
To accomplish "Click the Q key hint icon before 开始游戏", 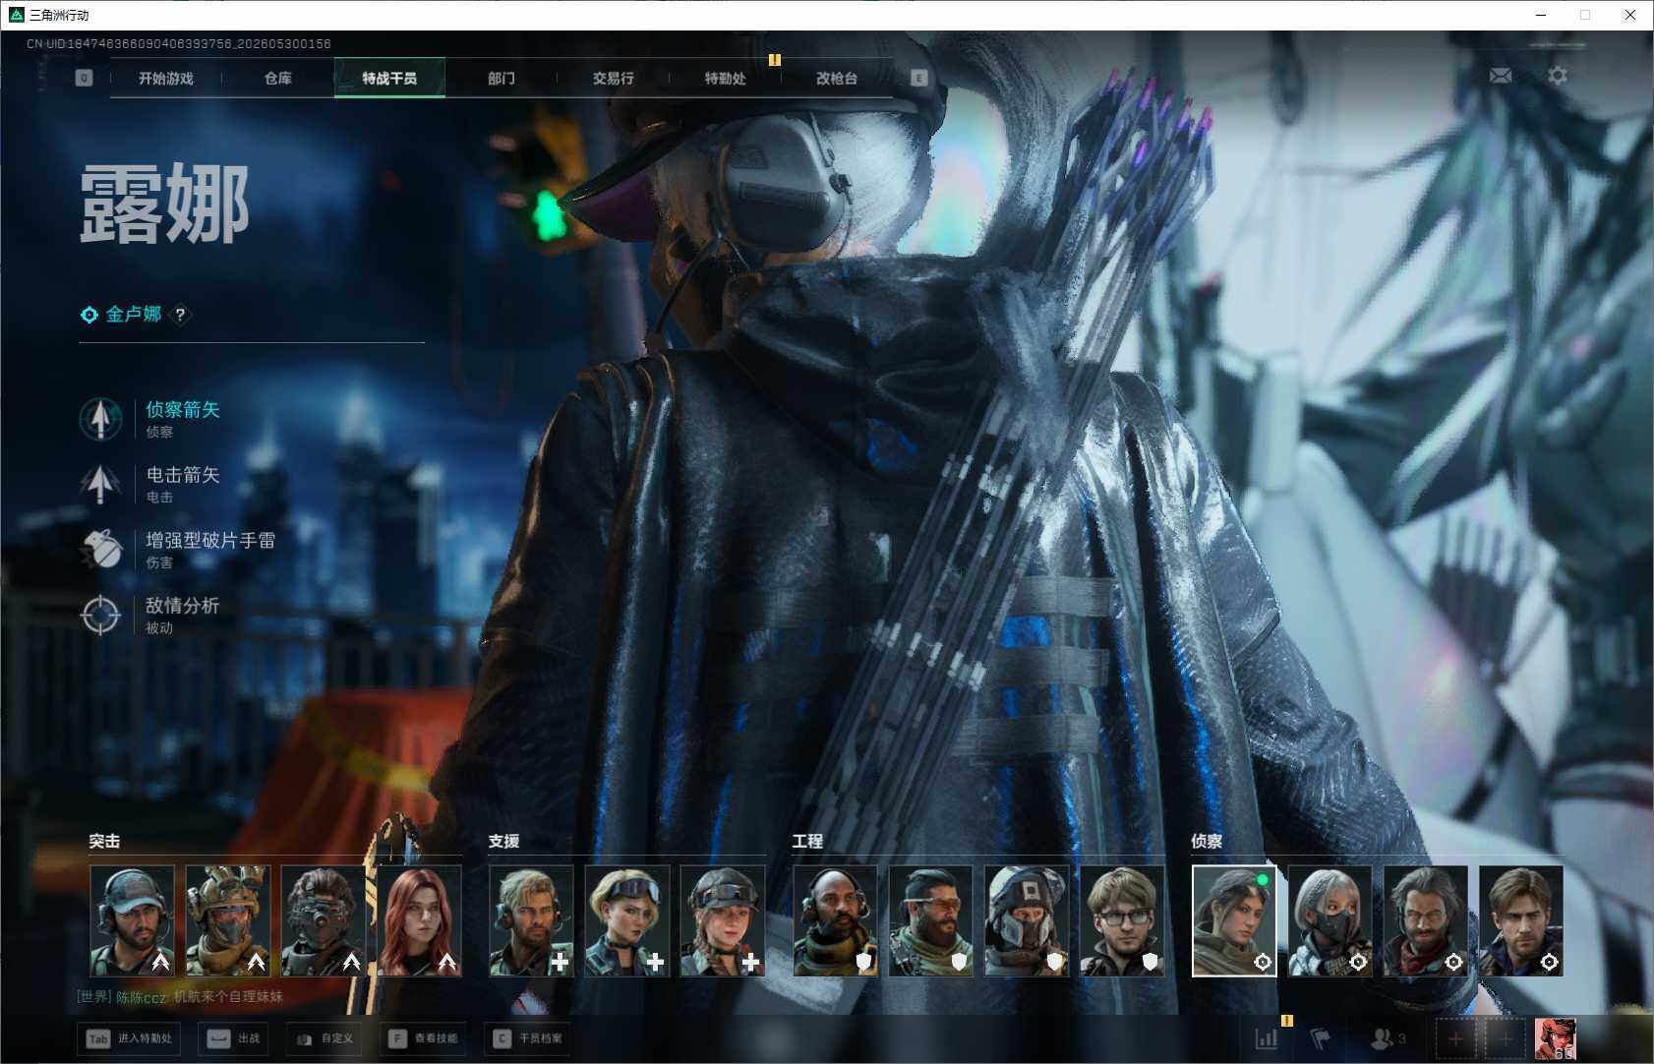I will click(84, 78).
